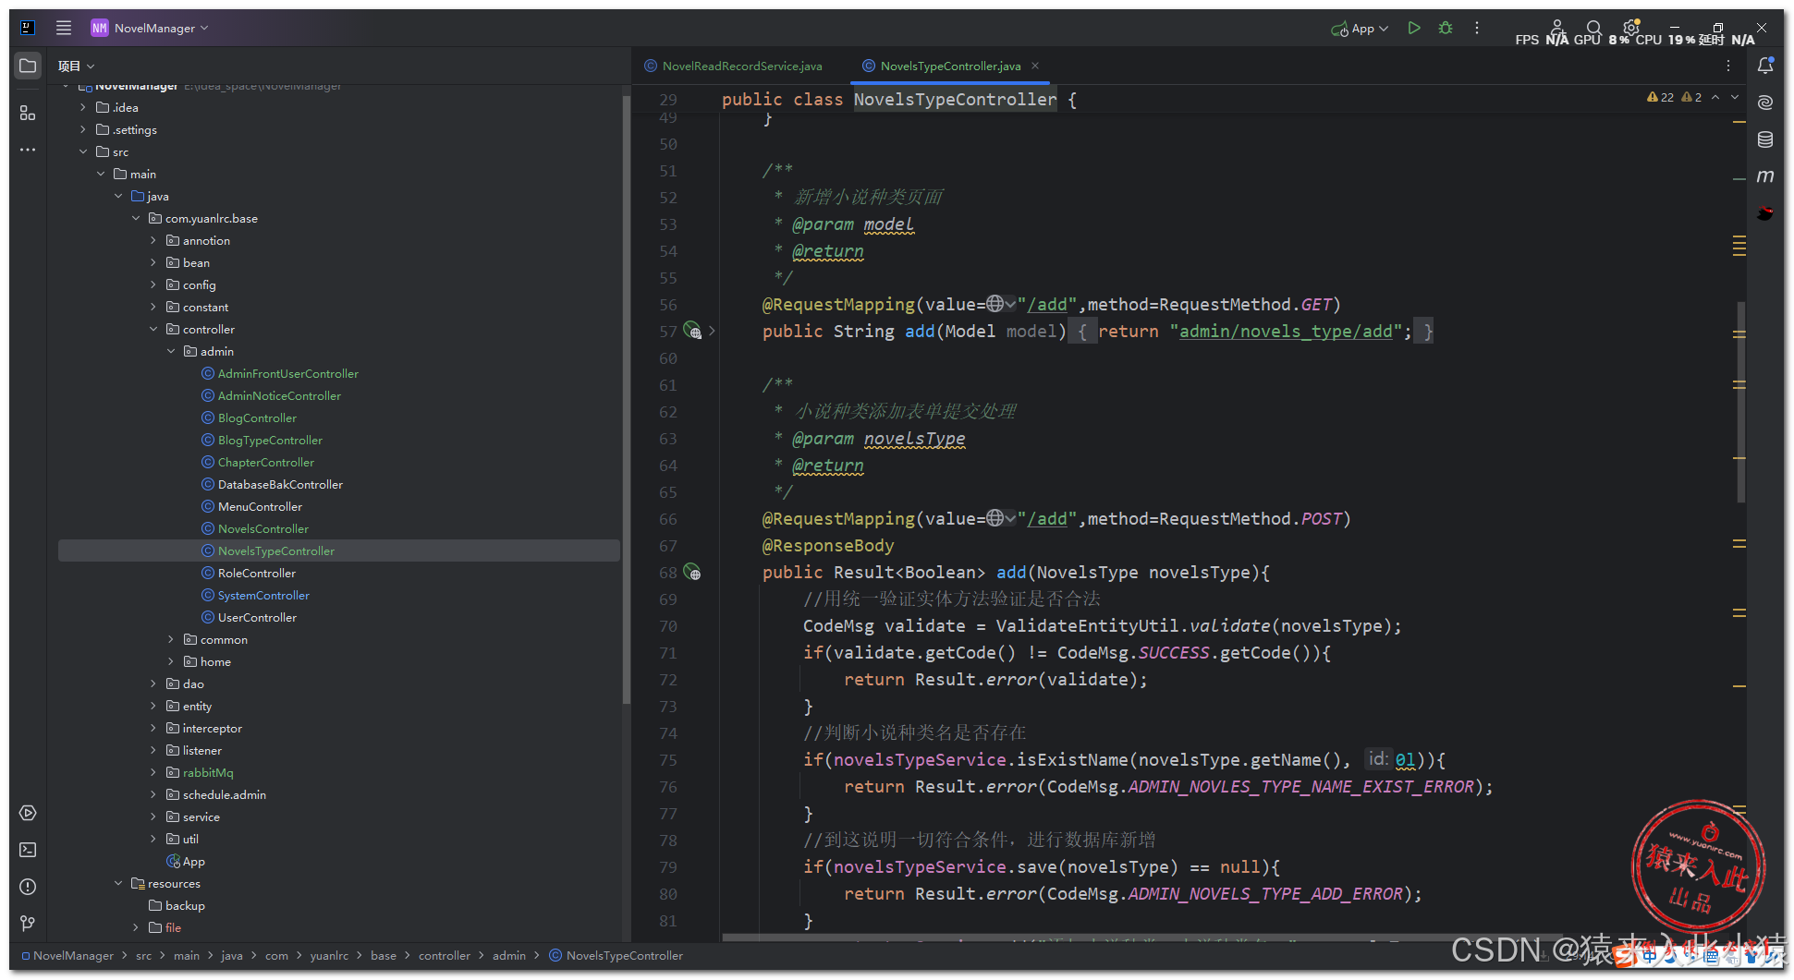
Task: Collapse the controller package
Action: [x=153, y=329]
